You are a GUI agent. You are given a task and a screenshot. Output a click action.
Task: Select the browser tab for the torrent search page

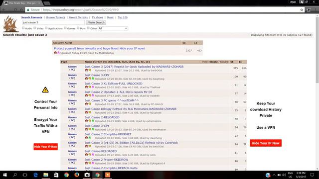[x=22, y=3]
